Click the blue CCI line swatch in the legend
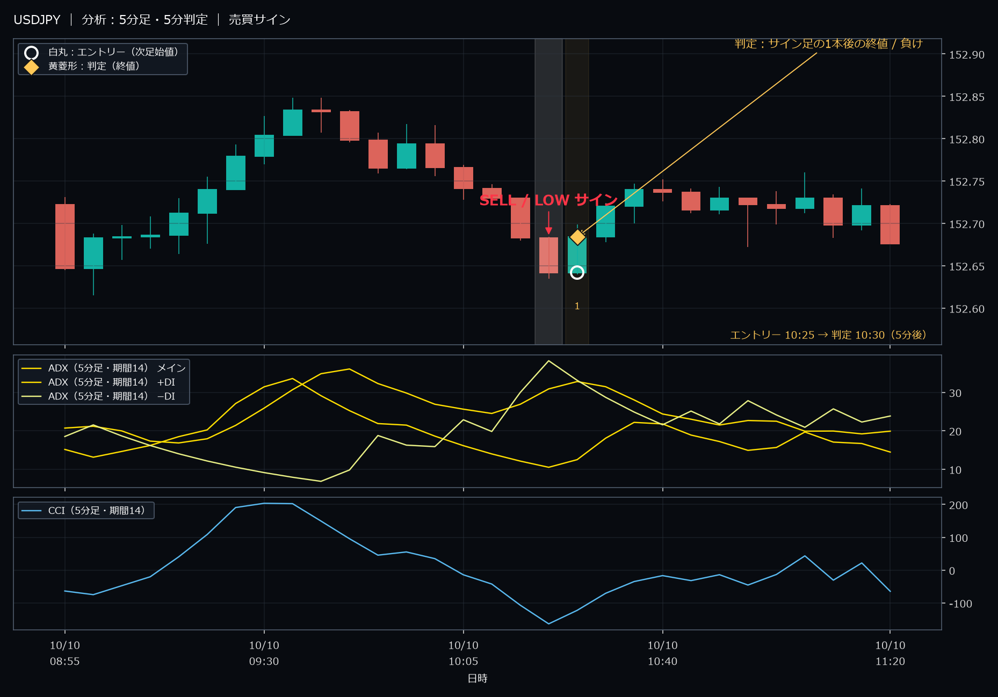Viewport: 998px width, 697px height. 32,511
